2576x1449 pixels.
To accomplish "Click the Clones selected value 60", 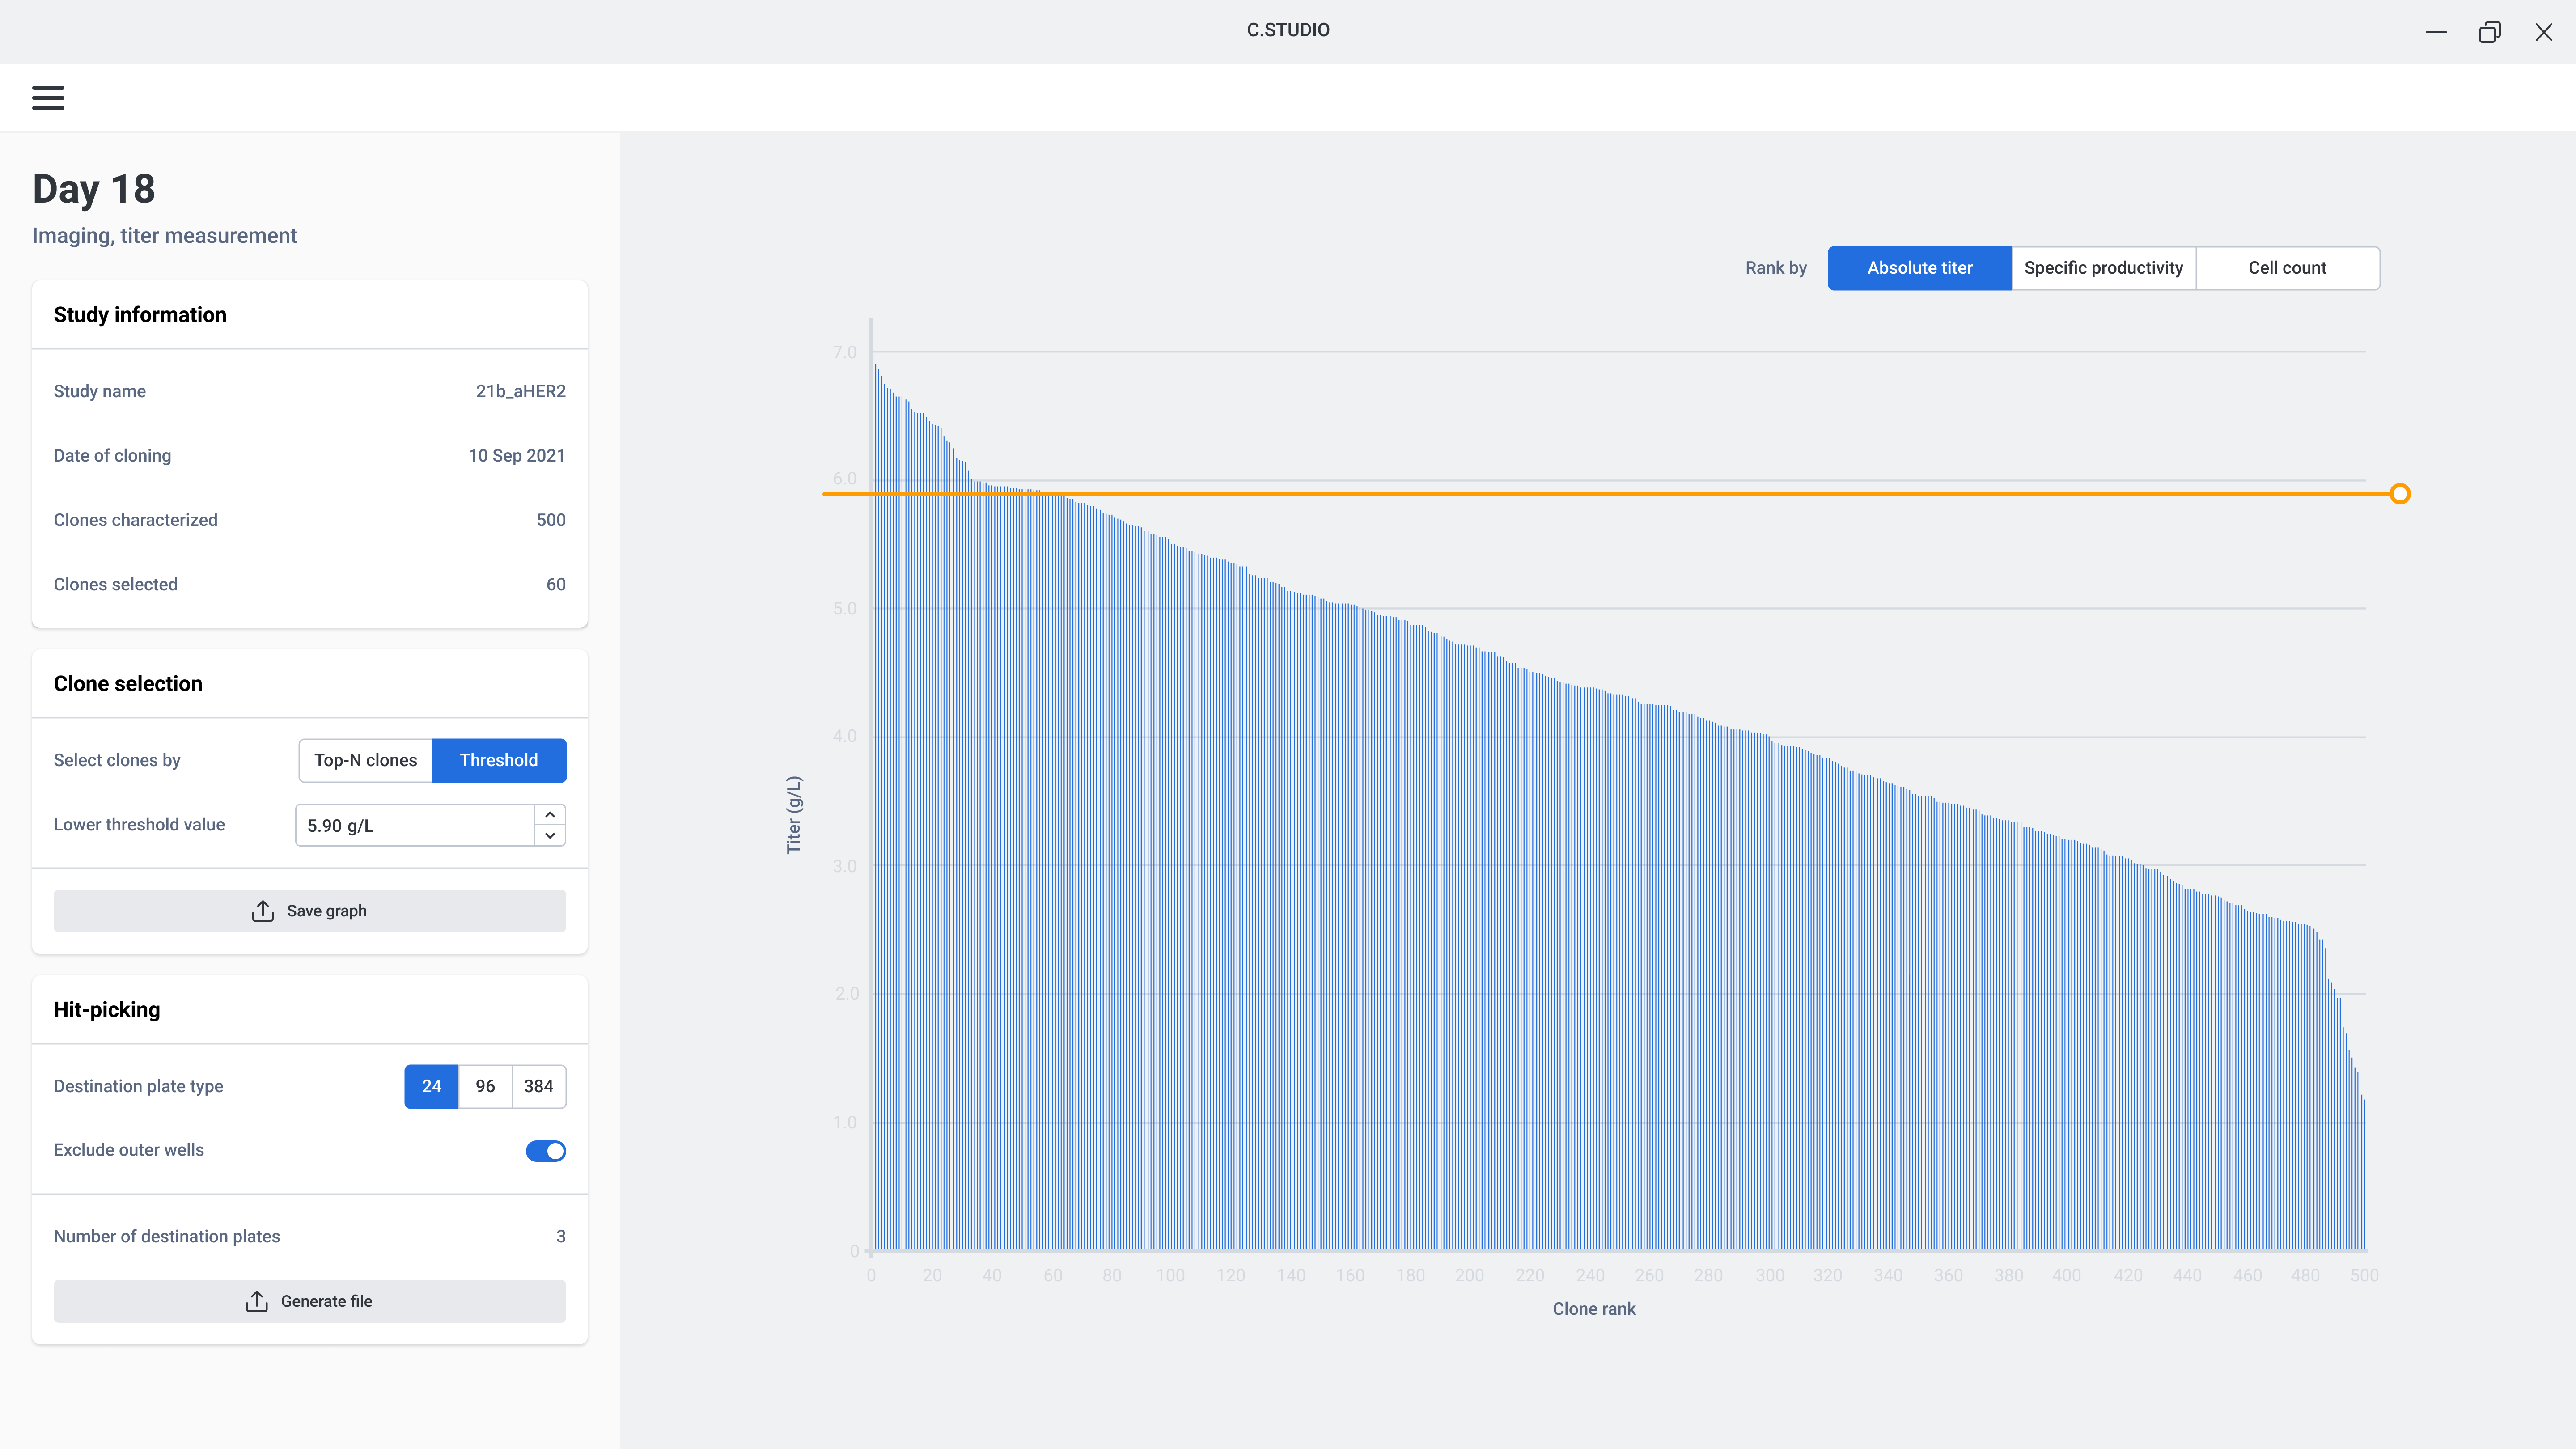I will coord(556,584).
